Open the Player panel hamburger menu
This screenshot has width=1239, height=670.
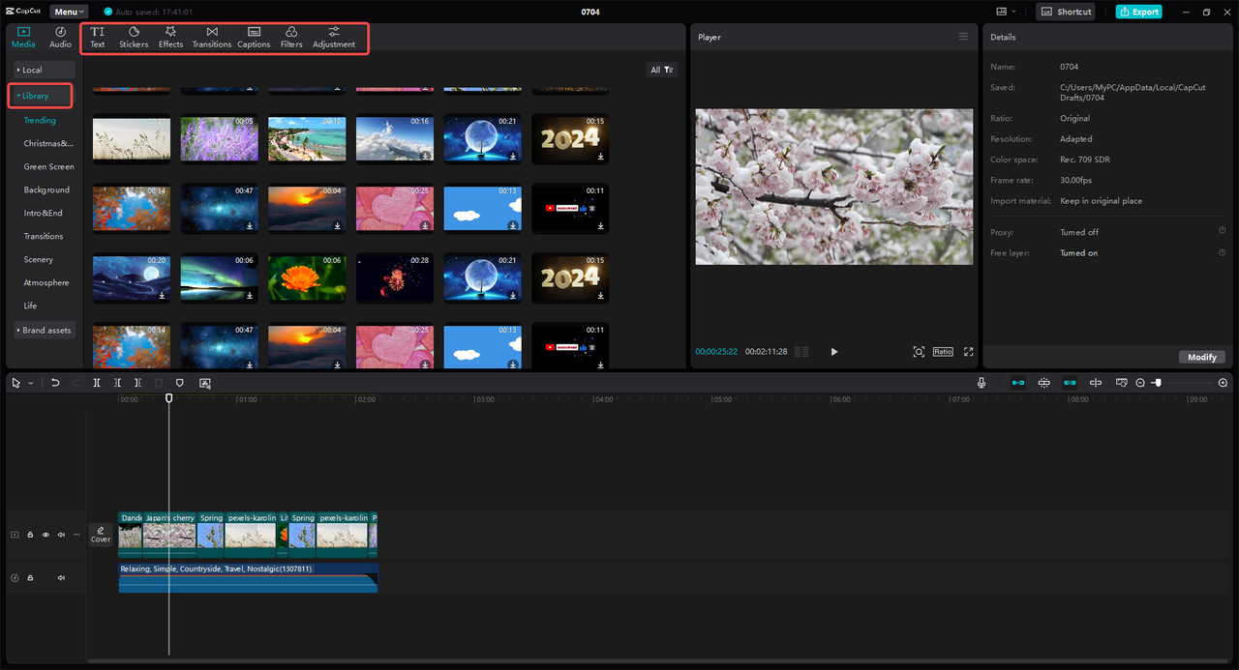point(963,37)
